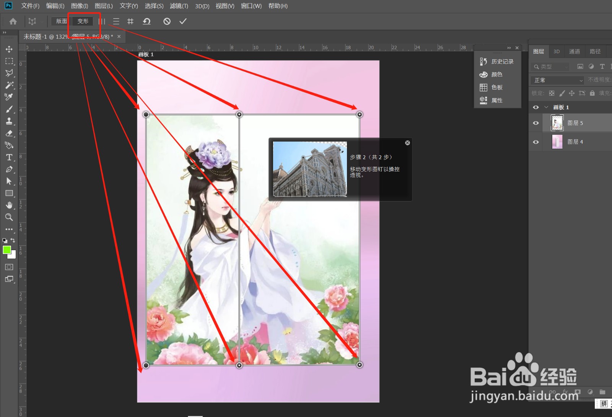Open the 图像(I) menu
Screen dimensions: 612x417
80,6
